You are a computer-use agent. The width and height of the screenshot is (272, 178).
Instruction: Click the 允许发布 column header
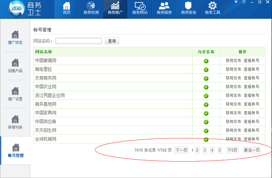tap(206, 52)
